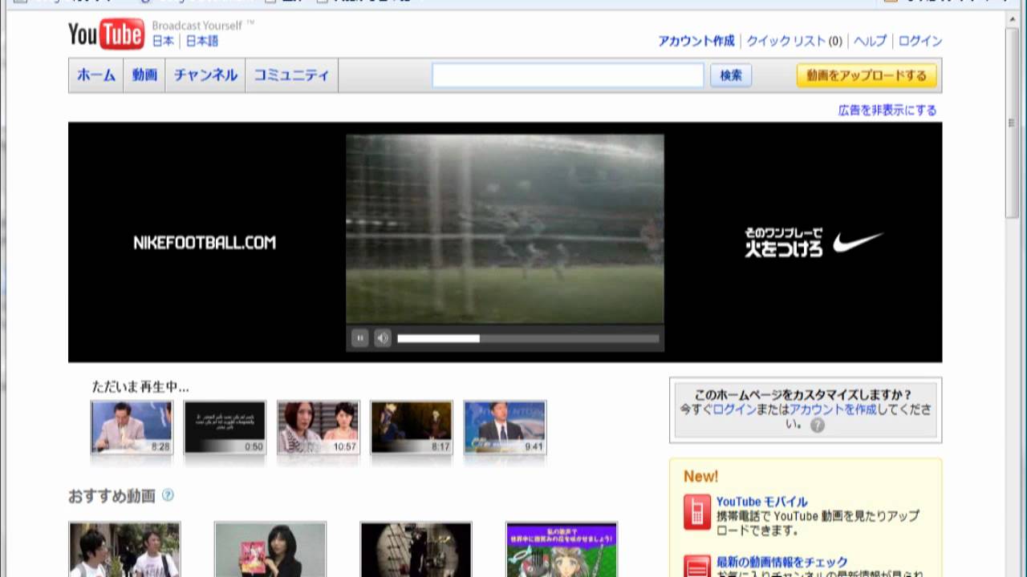This screenshot has height=577, width=1027.
Task: Open the 0:50 video thumbnail
Action: coord(225,428)
